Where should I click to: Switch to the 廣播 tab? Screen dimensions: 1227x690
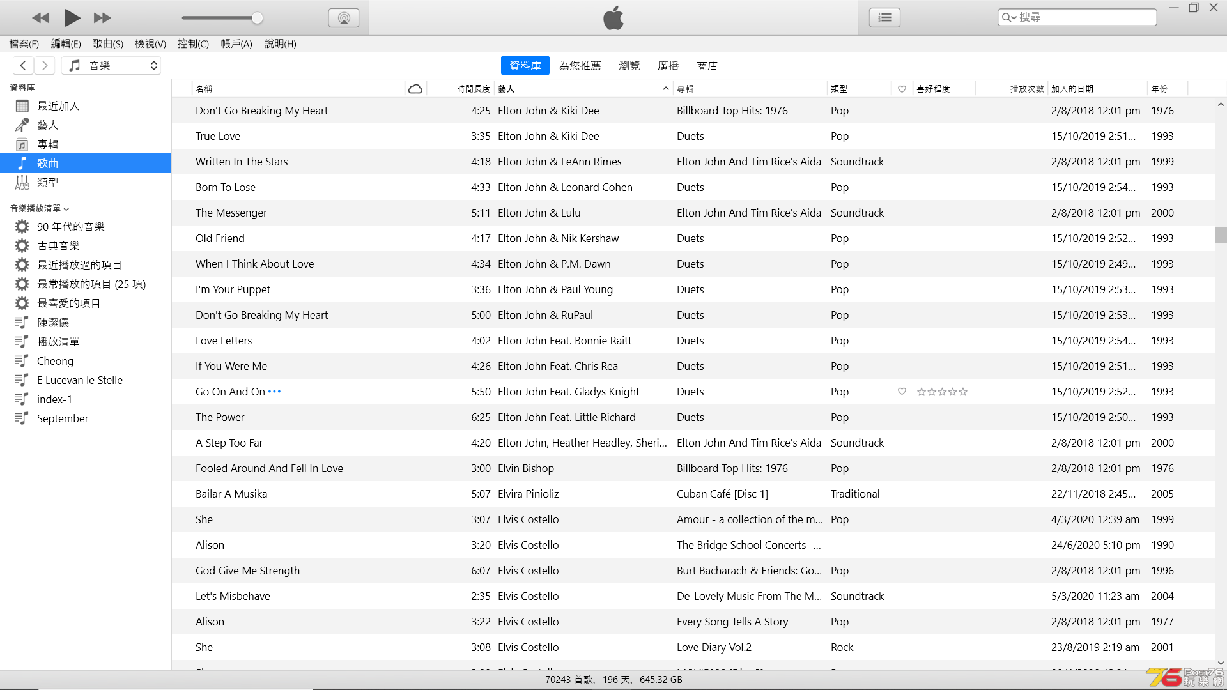[668, 65]
